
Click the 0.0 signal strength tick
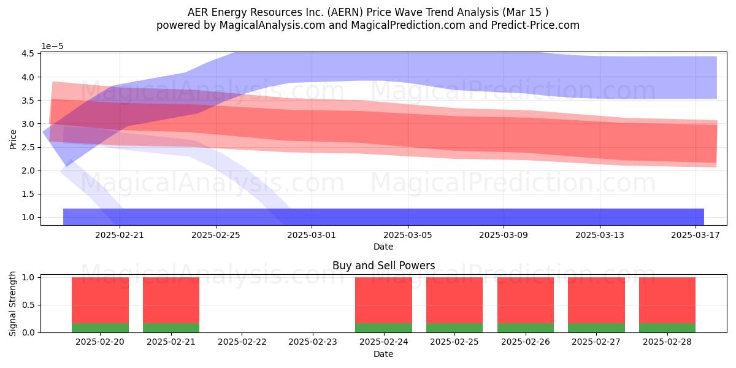(x=29, y=332)
